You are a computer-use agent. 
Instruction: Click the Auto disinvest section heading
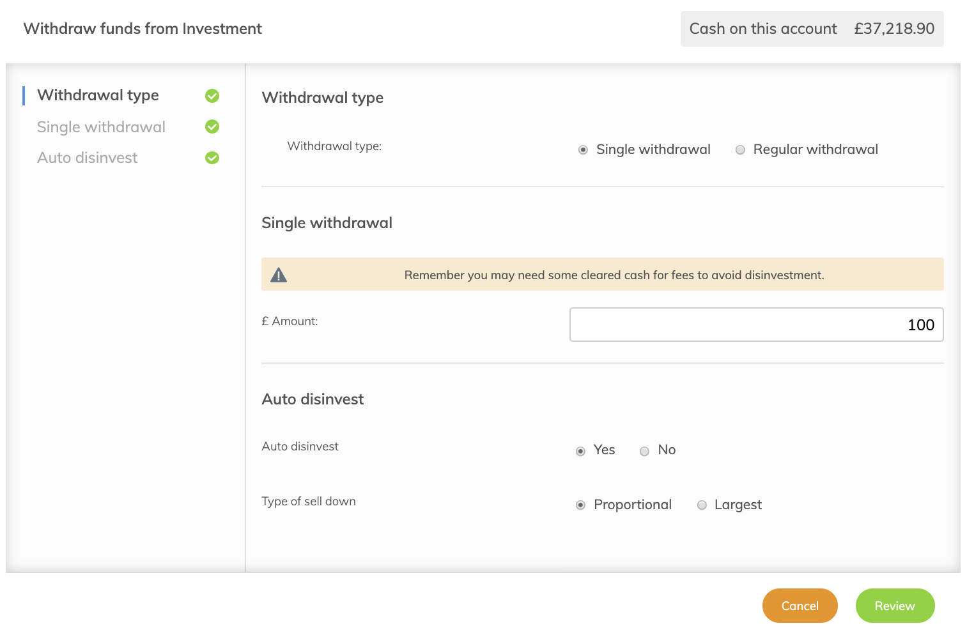click(313, 399)
